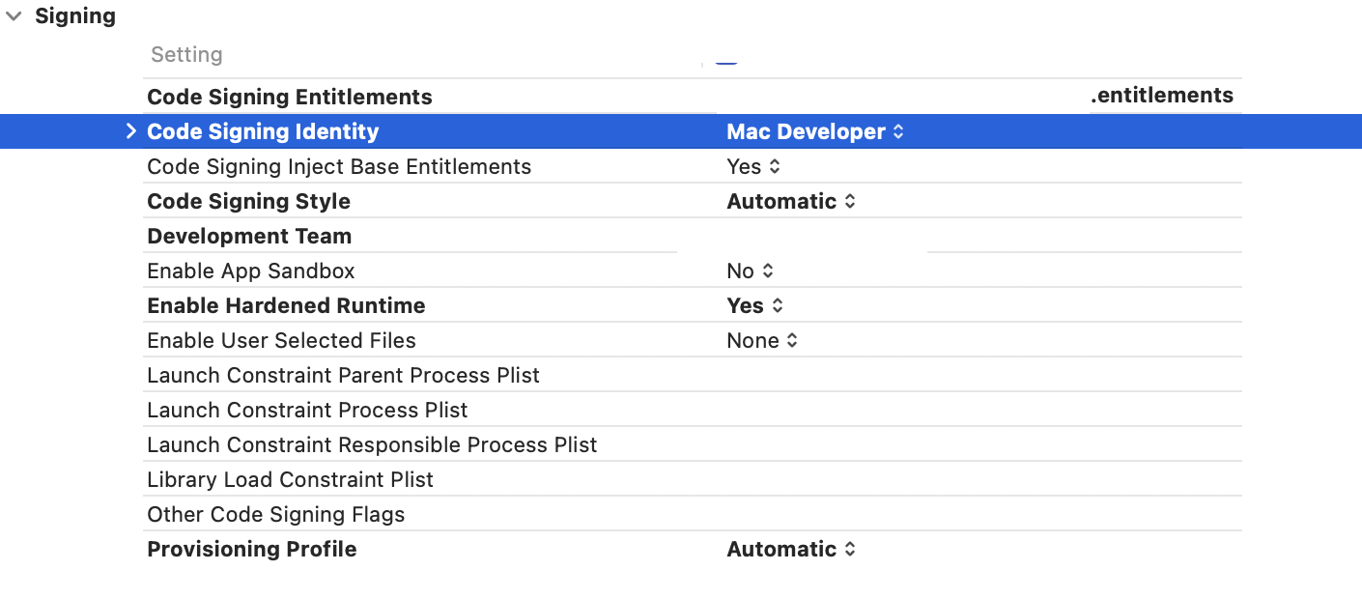Click the Signing section title
Image resolution: width=1362 pixels, height=599 pixels.
tap(75, 16)
